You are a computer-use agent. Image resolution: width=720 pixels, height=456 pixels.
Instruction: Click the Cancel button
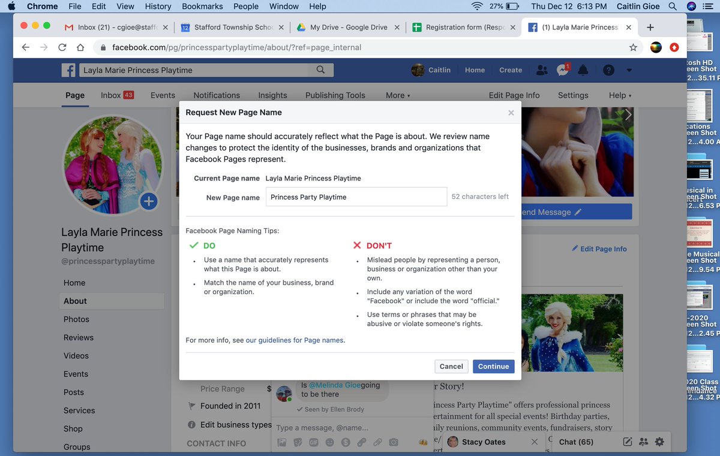pos(451,366)
